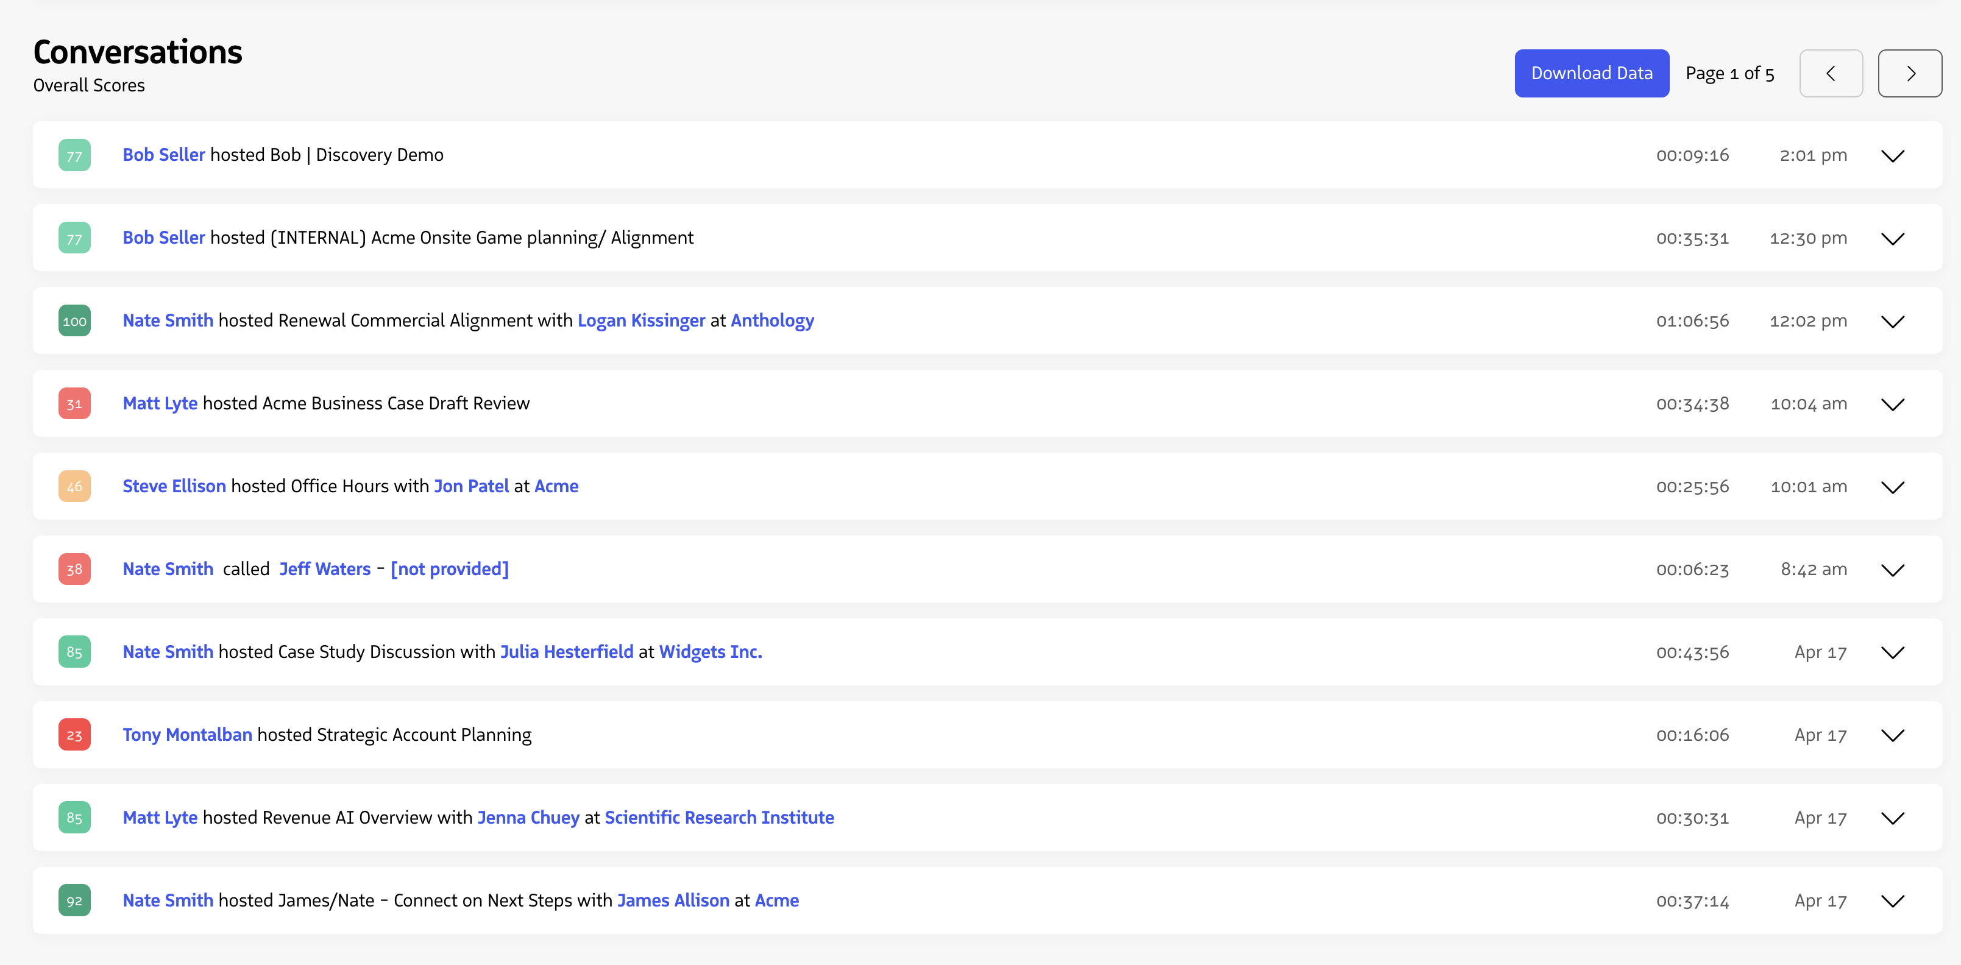This screenshot has height=965, width=1961.
Task: Click duration 00:16:06
Action: point(1692,735)
